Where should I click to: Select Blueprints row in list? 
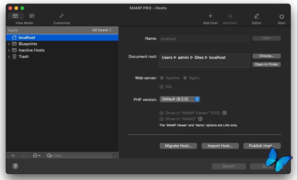(62, 44)
